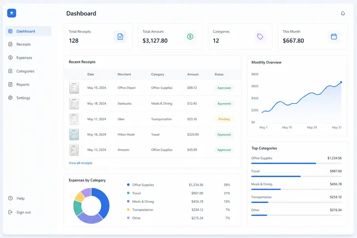
Task: Click the purple Meals & Dining legend dot
Action: point(128,202)
